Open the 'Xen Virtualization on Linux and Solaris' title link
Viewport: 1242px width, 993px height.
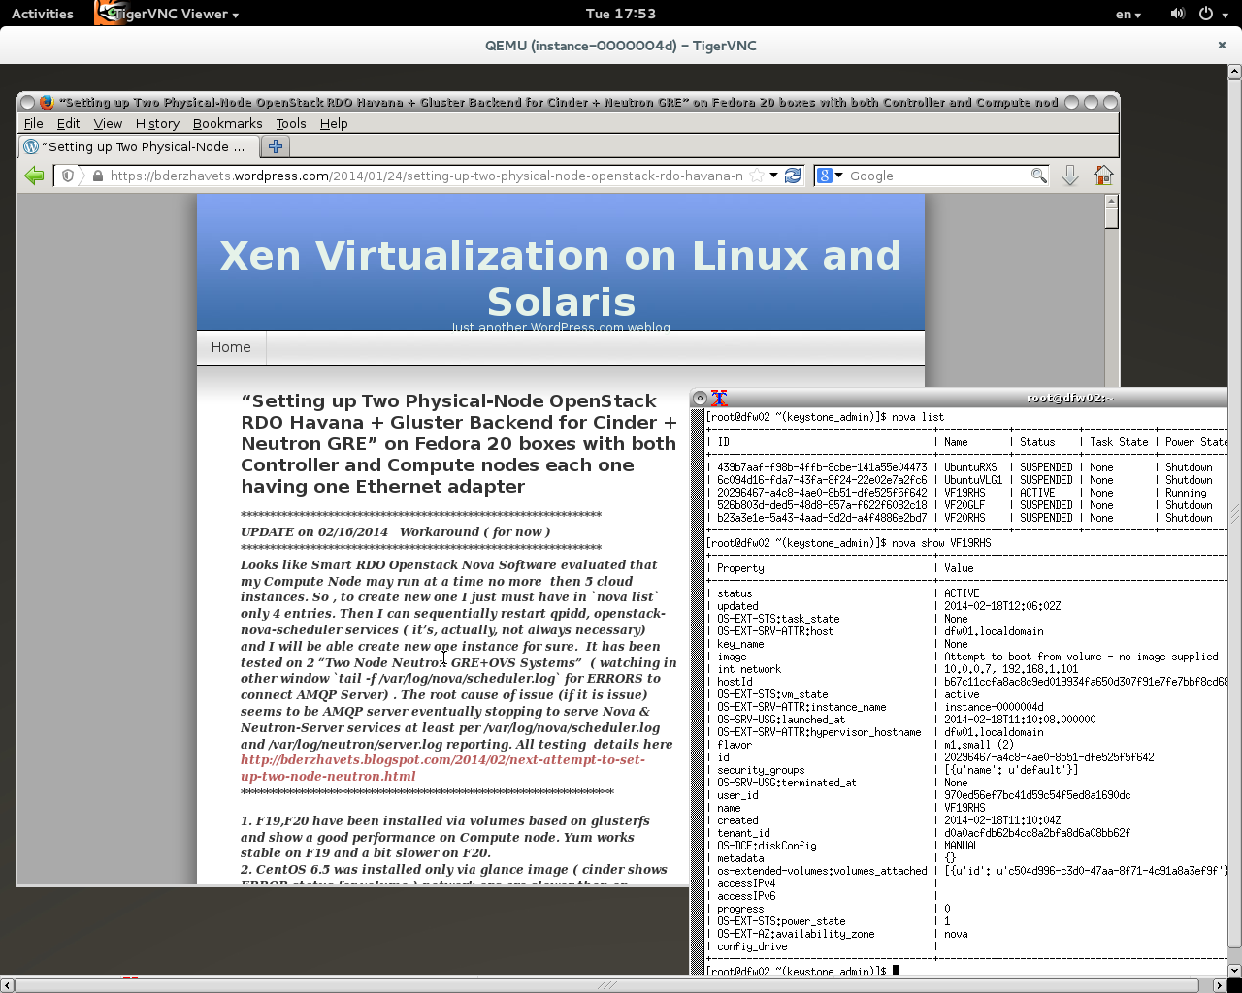561,278
